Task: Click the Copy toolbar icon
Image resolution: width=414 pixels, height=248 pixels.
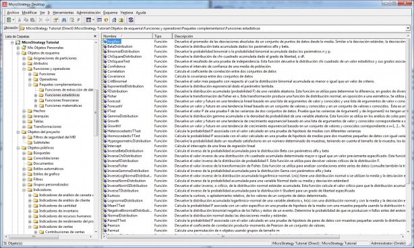Action: [26, 20]
